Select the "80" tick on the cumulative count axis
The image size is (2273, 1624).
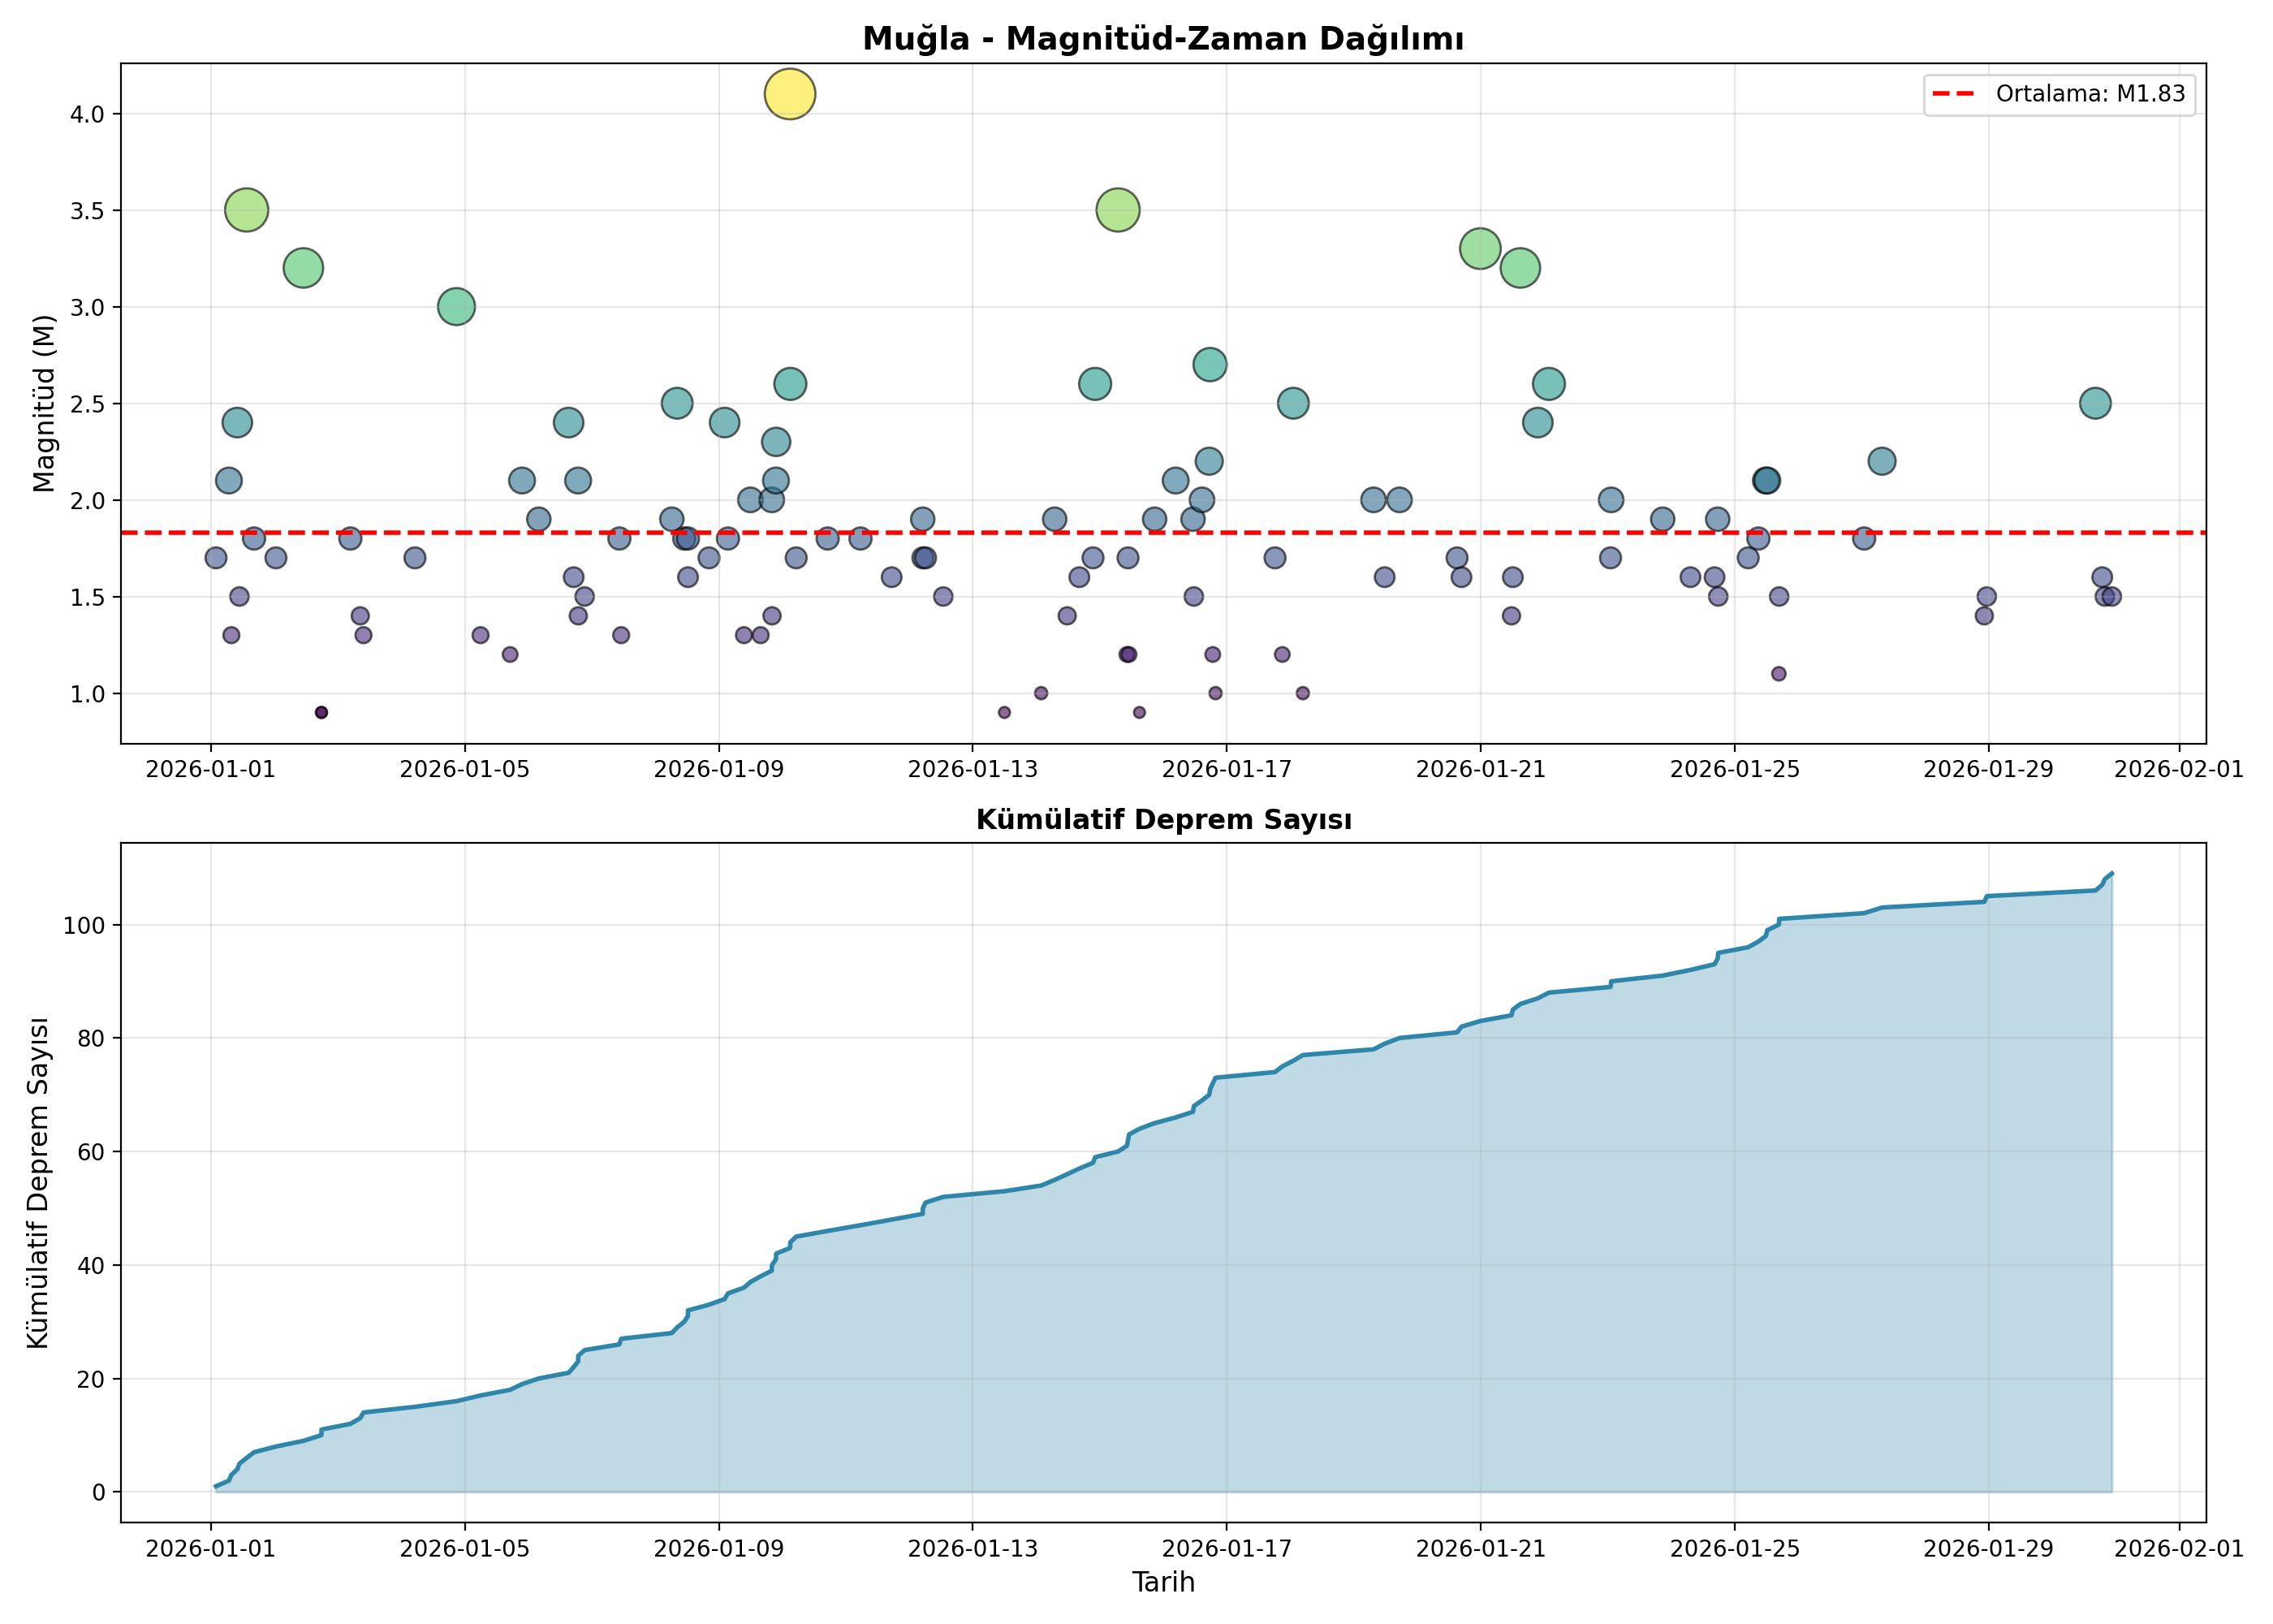[91, 1038]
